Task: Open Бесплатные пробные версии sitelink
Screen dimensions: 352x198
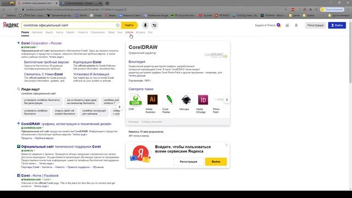Action: 46,62
